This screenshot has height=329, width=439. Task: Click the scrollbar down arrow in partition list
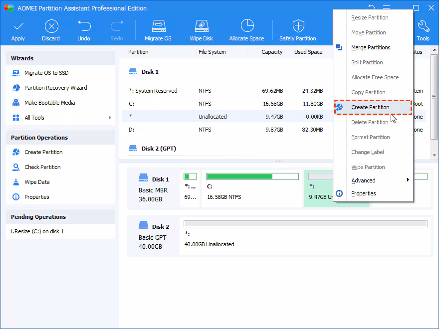click(x=434, y=155)
